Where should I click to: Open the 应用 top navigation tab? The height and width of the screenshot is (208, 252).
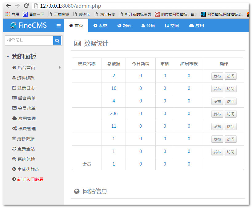(x=197, y=26)
